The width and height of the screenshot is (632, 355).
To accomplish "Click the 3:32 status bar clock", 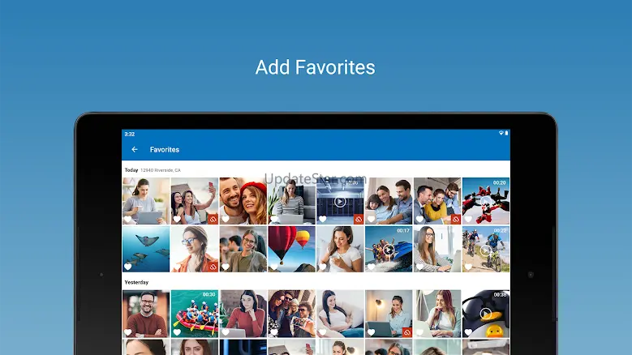I will click(129, 134).
